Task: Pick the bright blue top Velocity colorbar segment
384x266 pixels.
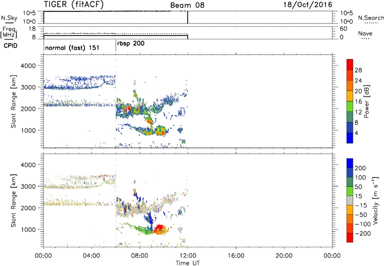Action: pyautogui.click(x=350, y=163)
